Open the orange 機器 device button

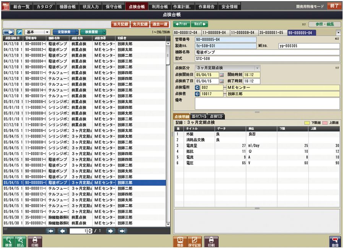pyautogui.click(x=180, y=242)
